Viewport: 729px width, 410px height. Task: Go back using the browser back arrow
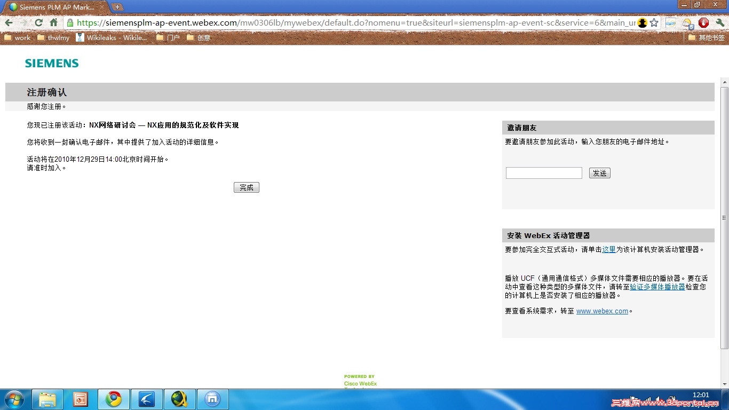coord(9,23)
